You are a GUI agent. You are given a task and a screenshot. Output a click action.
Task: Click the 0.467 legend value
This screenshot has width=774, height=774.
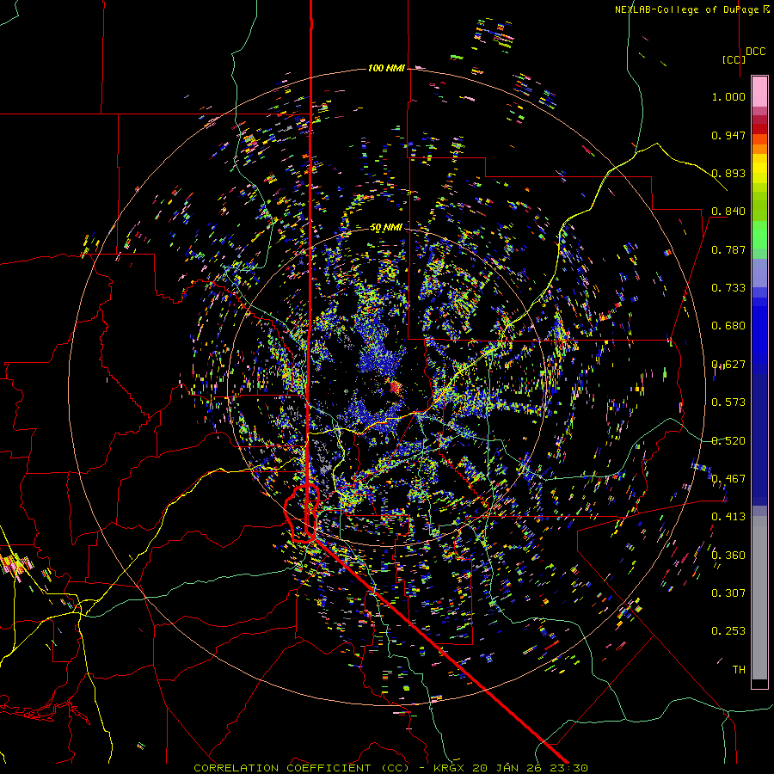point(728,479)
